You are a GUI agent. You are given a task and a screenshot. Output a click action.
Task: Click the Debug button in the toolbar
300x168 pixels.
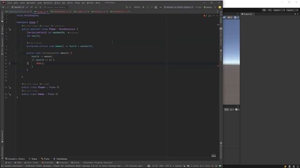click(x=208, y=7)
